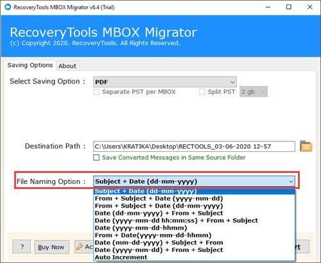
Task: Click the Buy Now button
Action: [x=52, y=247]
